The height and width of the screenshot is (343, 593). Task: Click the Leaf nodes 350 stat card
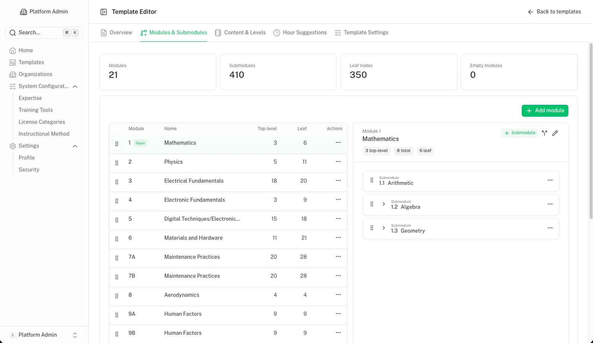pyautogui.click(x=399, y=72)
